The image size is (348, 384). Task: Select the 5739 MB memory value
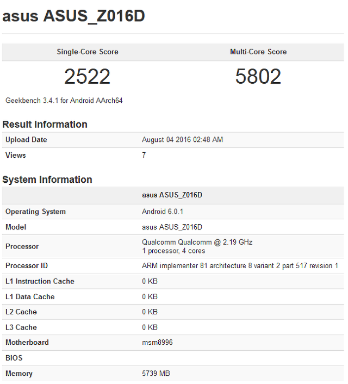156,374
